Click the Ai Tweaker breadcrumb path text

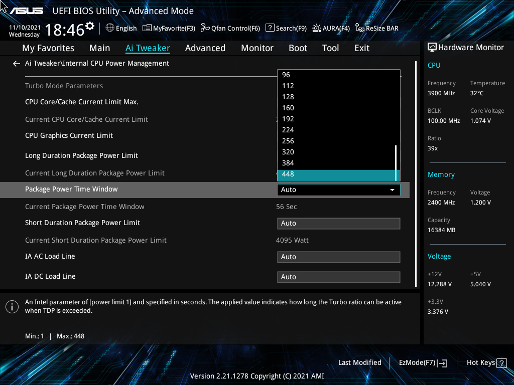click(97, 64)
